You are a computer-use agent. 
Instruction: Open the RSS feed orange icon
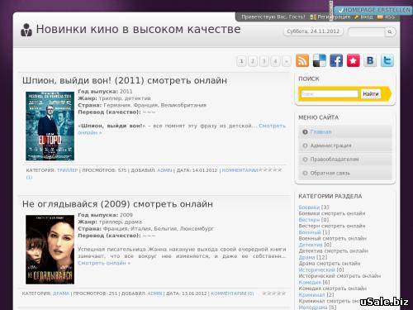[302, 60]
